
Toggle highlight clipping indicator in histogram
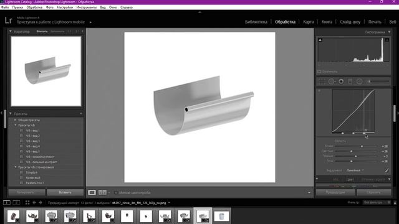point(387,40)
